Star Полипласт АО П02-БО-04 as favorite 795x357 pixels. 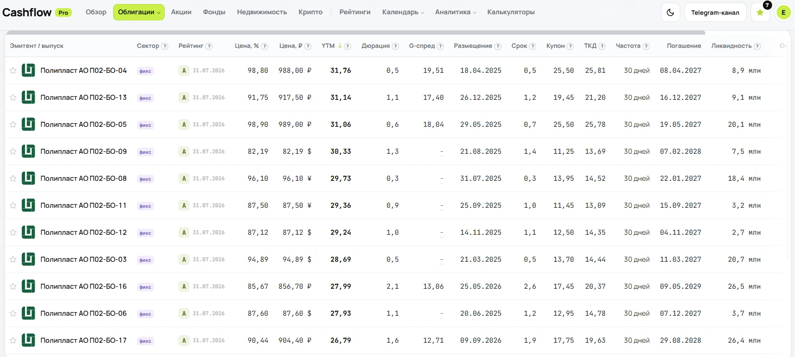[x=13, y=71]
